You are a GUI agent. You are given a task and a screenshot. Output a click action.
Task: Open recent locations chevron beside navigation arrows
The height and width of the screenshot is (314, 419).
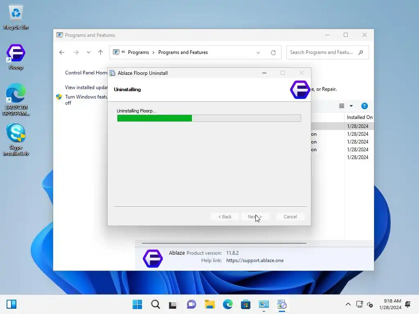(88, 52)
